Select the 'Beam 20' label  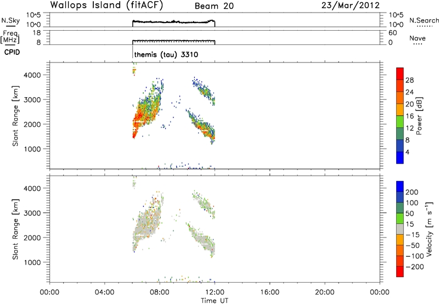[214, 6]
